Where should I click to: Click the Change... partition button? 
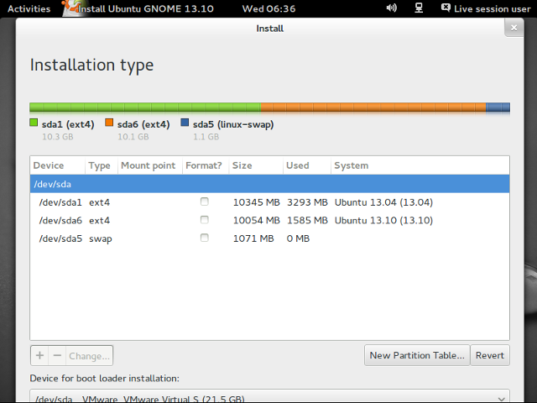point(89,356)
